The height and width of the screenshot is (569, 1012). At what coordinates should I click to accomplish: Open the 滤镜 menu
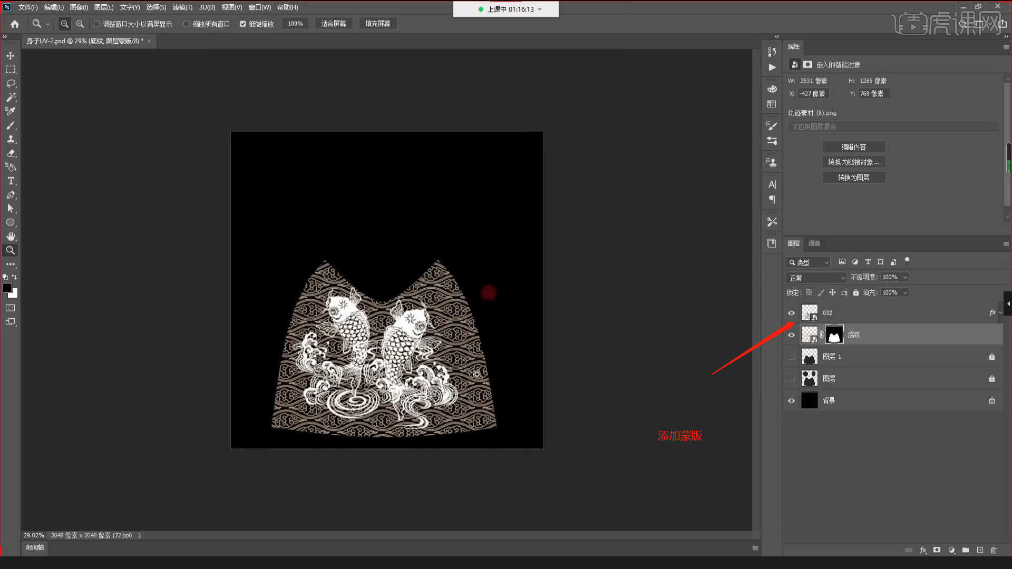(x=182, y=7)
